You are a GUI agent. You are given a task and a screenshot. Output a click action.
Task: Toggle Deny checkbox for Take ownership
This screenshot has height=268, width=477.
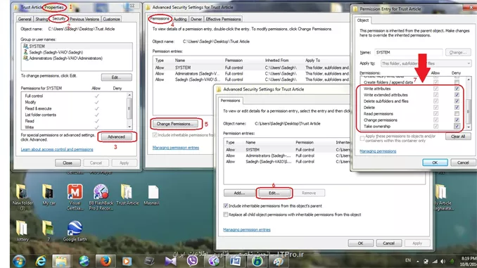[457, 126]
